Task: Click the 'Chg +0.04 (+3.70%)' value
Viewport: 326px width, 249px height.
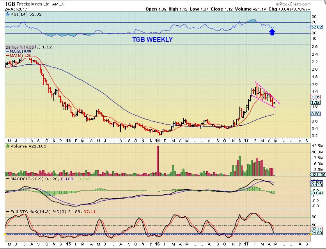Action: [287, 9]
